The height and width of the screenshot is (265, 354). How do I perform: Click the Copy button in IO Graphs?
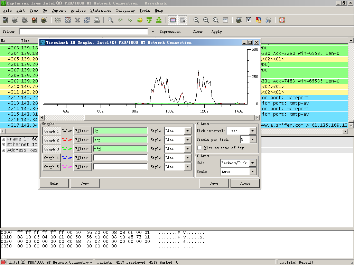[85, 184]
